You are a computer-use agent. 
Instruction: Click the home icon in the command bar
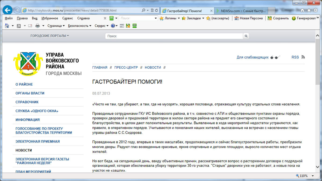coord(7,26)
